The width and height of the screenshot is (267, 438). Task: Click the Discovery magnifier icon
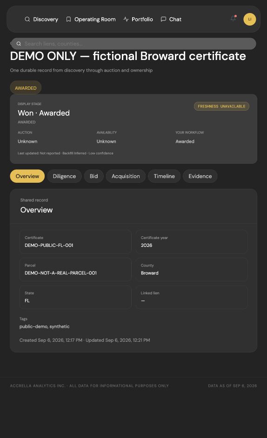point(27,19)
